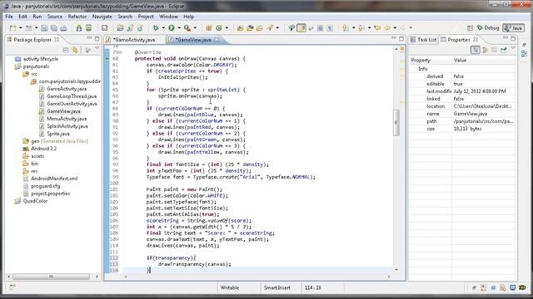Screen dimensions: 533x299
Task: Toggle Link with Editor in Package Explorer
Action: click(75, 50)
